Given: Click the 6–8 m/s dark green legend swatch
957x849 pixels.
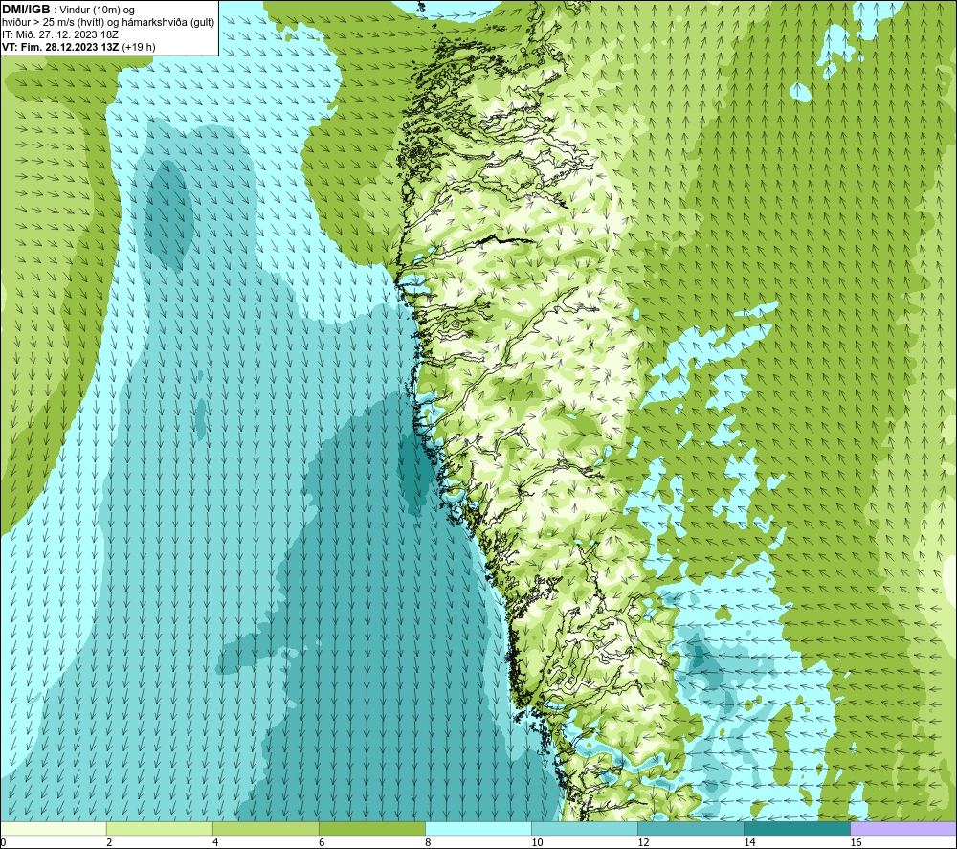Looking at the screenshot, I should point(372,828).
